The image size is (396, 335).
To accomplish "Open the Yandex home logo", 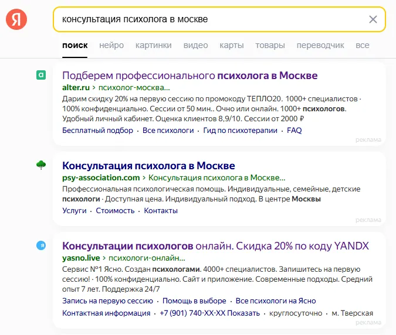I will coord(16,19).
